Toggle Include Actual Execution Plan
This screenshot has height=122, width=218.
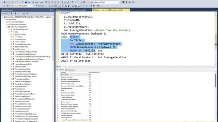coord(63,6)
